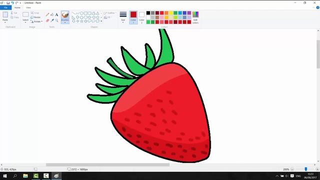320x180 pixels.
Task: Open the File menu
Action: click(5, 7)
